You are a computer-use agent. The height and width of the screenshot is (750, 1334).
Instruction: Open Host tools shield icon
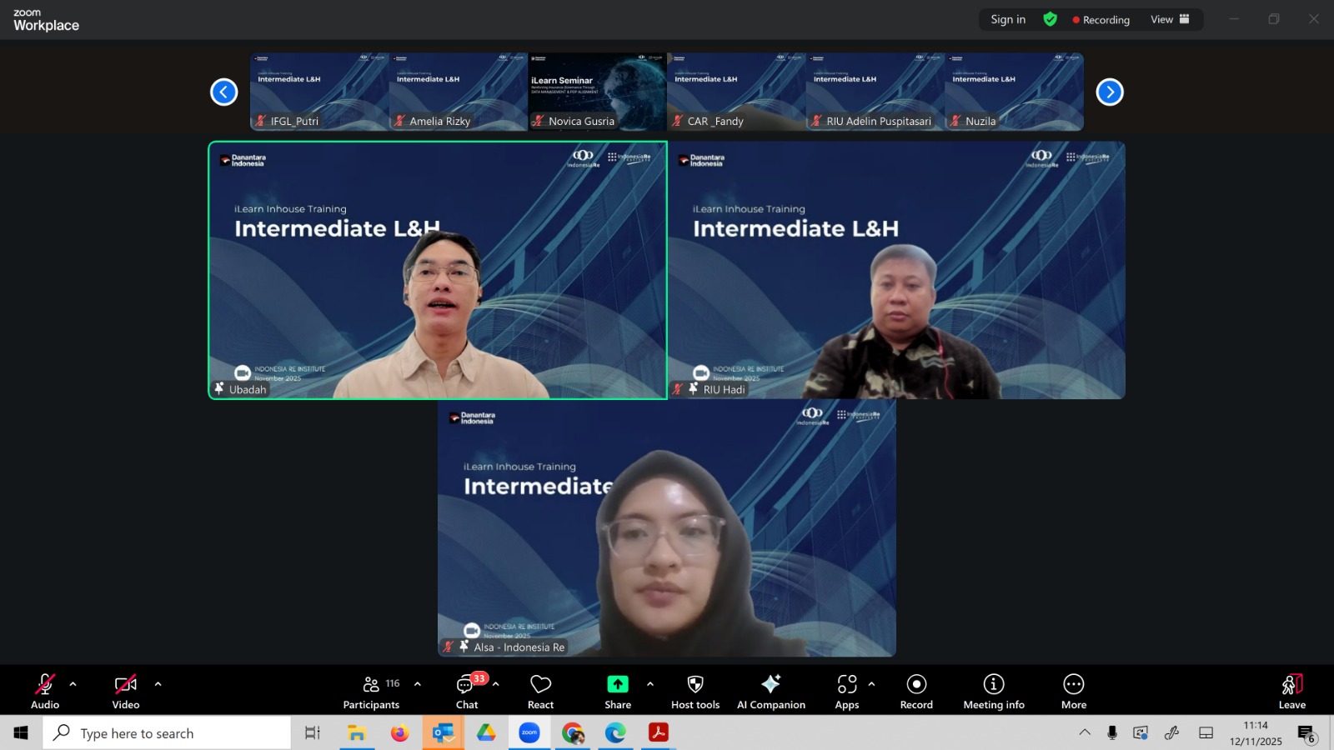point(695,692)
